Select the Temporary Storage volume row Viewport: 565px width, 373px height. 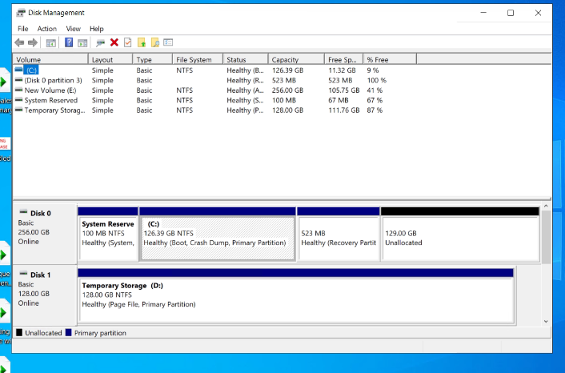click(x=54, y=110)
